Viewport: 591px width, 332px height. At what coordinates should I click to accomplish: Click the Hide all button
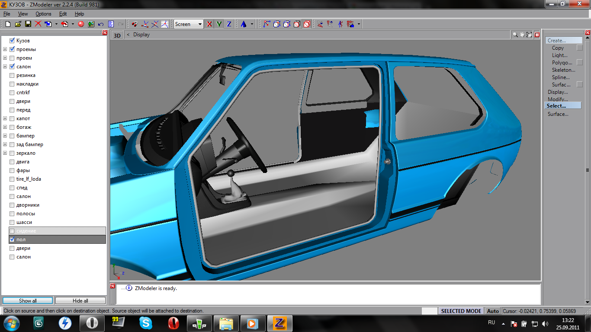[80, 300]
